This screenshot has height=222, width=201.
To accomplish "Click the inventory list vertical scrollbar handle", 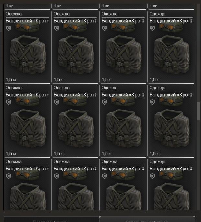I will click(198, 111).
